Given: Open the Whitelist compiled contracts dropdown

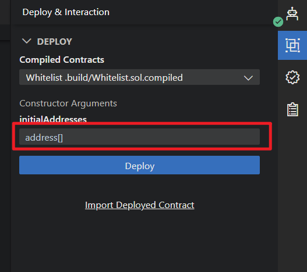Looking at the screenshot, I should coord(139,77).
